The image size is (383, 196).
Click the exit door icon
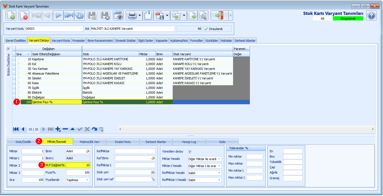click(x=220, y=15)
